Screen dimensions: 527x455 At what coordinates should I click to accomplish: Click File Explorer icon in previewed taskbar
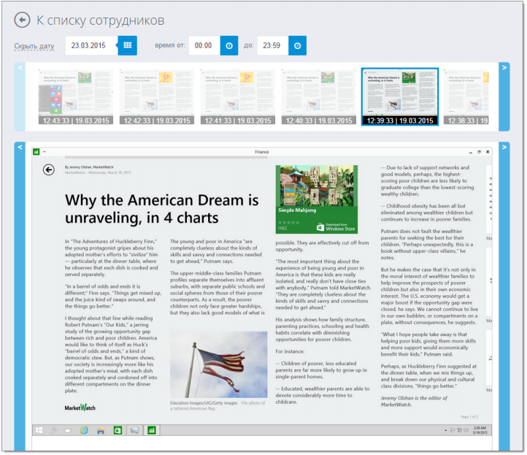101,430
